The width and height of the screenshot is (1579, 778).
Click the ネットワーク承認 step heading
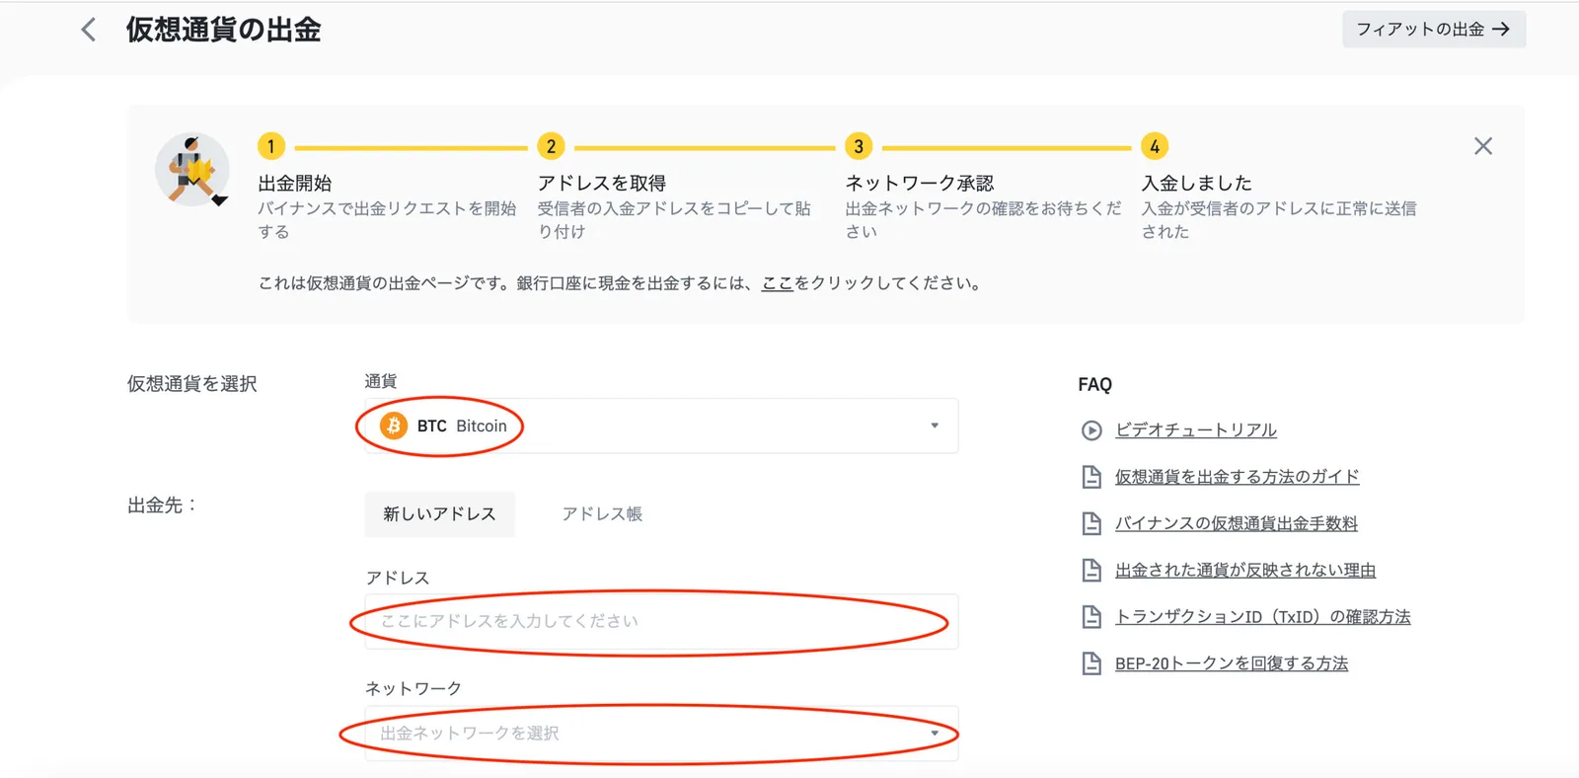(920, 183)
